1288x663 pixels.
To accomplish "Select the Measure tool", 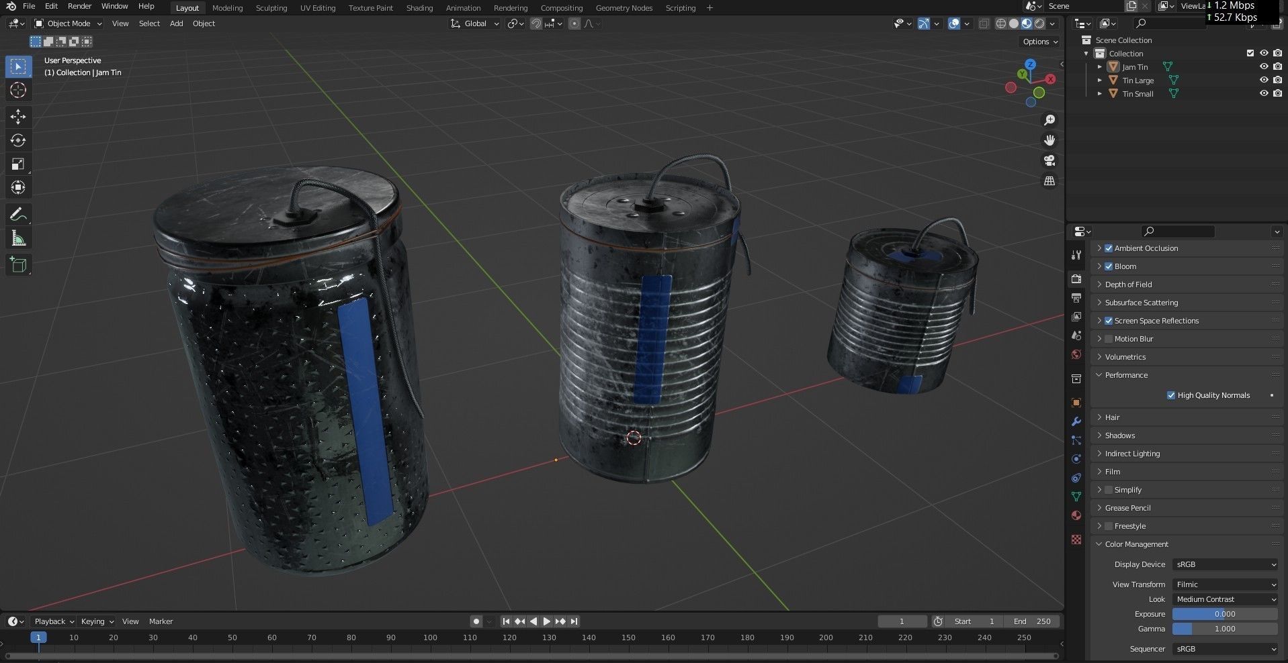I will 18,237.
